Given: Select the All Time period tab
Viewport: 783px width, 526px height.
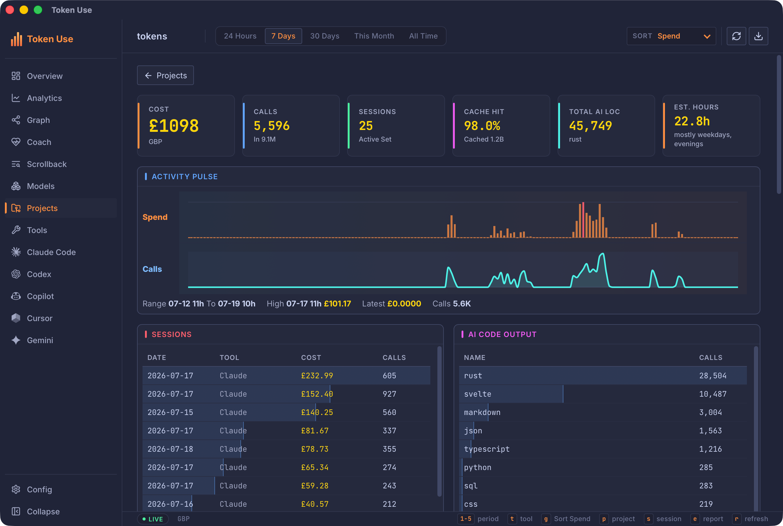Looking at the screenshot, I should pyautogui.click(x=423, y=36).
